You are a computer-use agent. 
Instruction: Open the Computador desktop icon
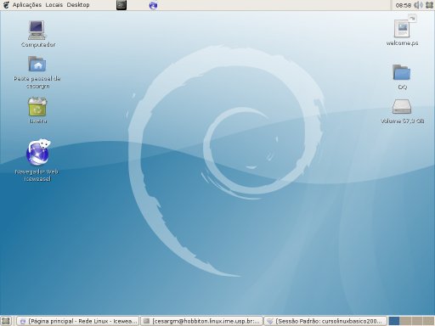click(37, 31)
